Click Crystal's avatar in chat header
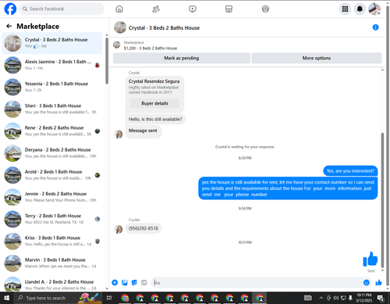 coord(120,27)
